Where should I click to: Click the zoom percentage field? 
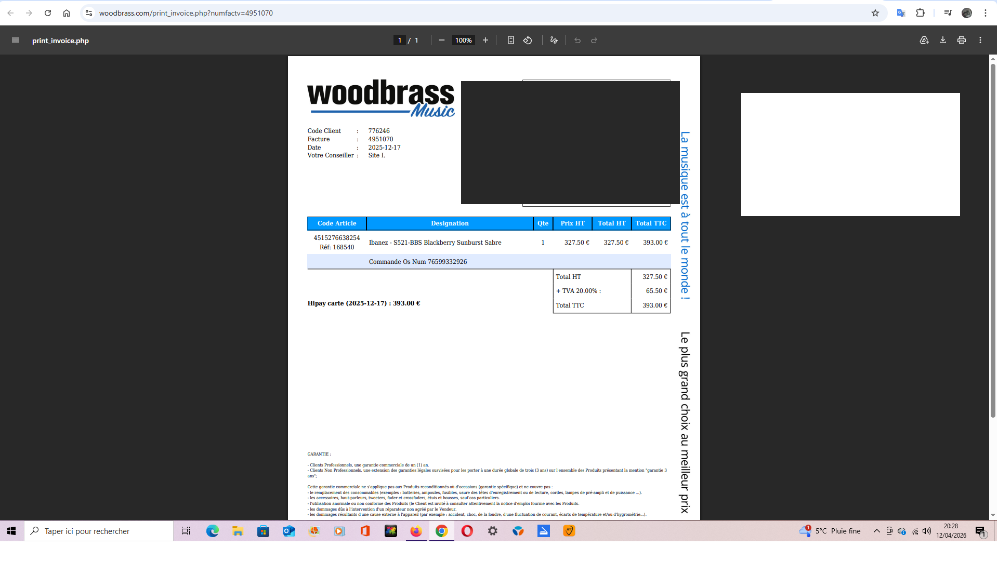click(x=463, y=40)
